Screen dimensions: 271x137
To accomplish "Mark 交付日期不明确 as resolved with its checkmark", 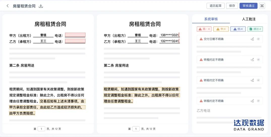I will pos(258,39).
